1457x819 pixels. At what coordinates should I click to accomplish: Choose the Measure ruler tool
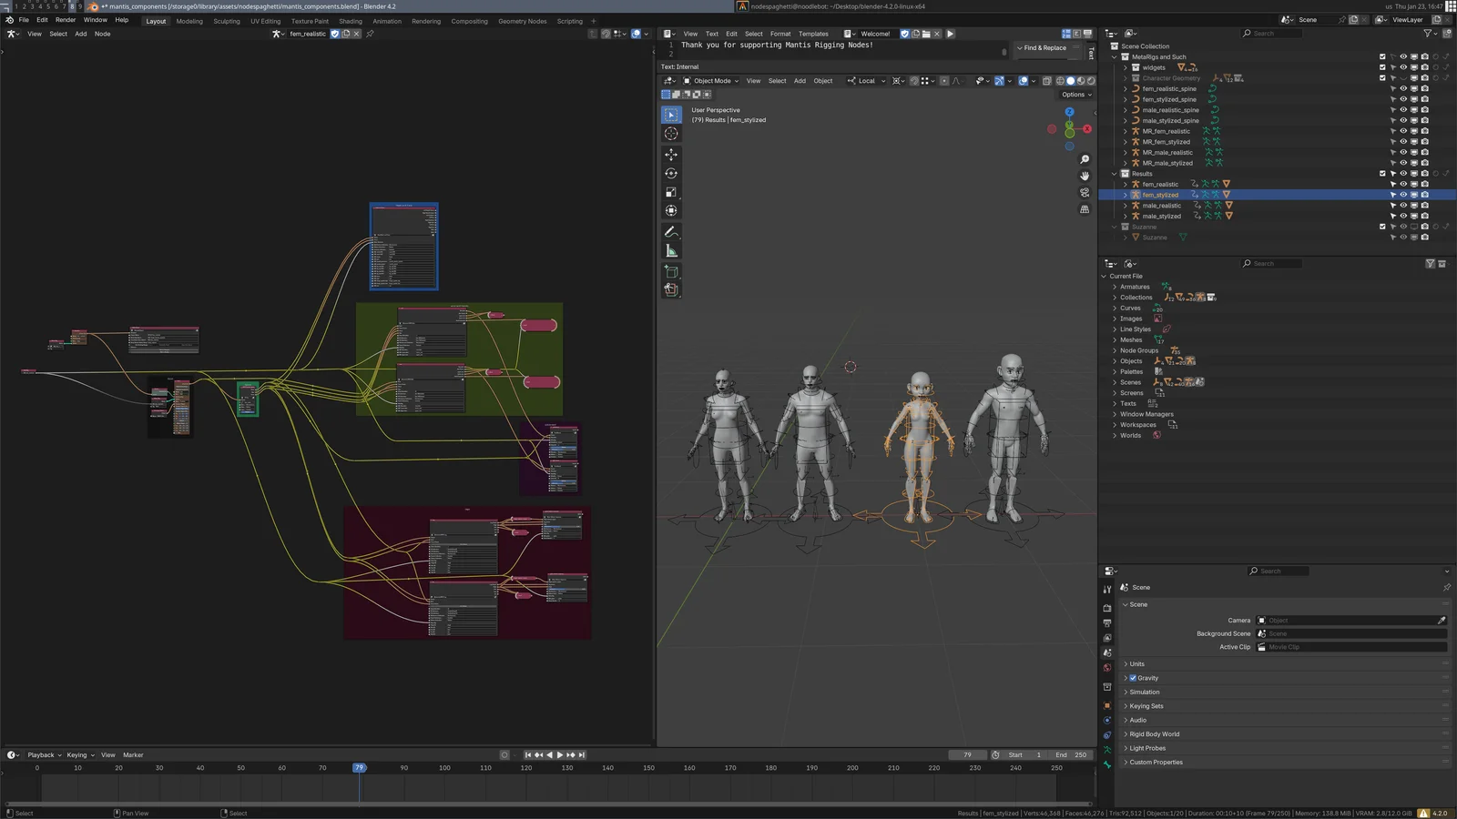click(x=671, y=250)
